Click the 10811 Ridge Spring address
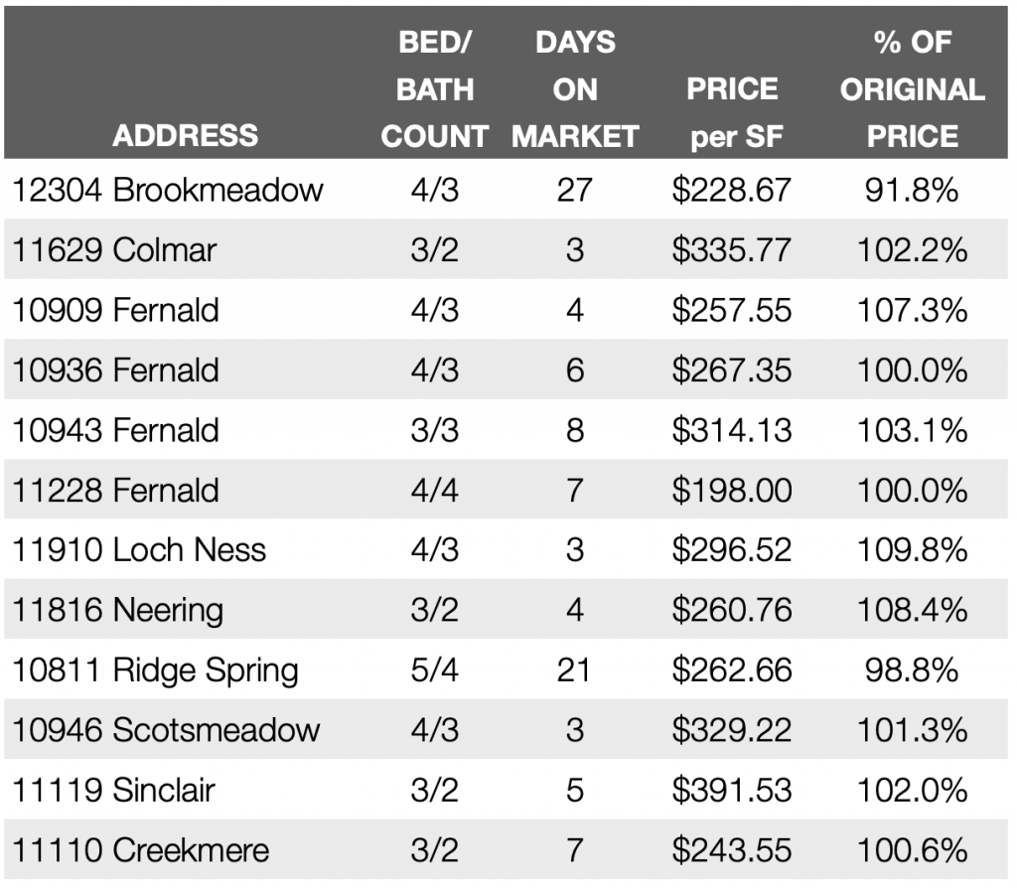The width and height of the screenshot is (1017, 890). pos(155,670)
